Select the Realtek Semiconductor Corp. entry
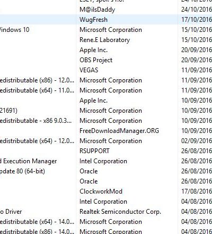This screenshot has width=212, height=234. tap(120, 212)
